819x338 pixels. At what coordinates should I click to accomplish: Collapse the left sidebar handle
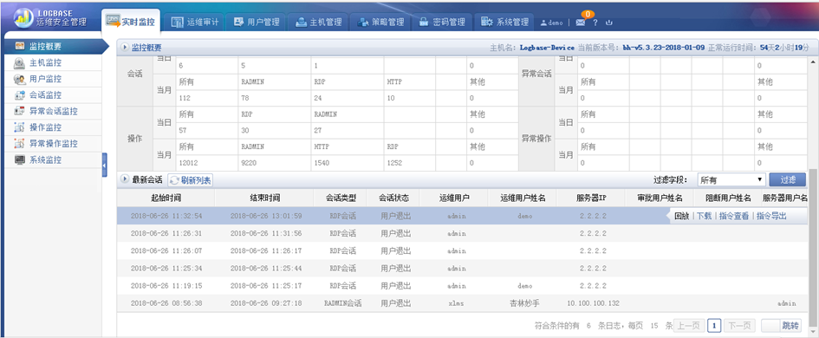[x=105, y=165]
